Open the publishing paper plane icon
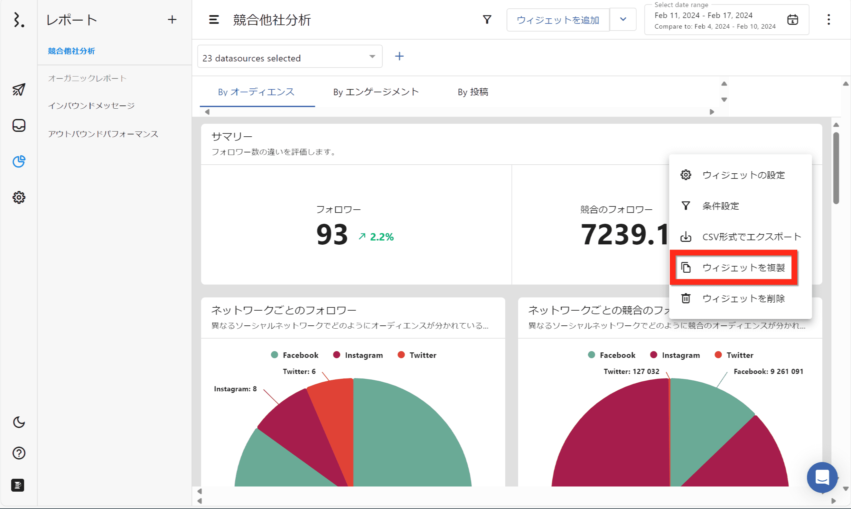The image size is (851, 509). (x=19, y=89)
